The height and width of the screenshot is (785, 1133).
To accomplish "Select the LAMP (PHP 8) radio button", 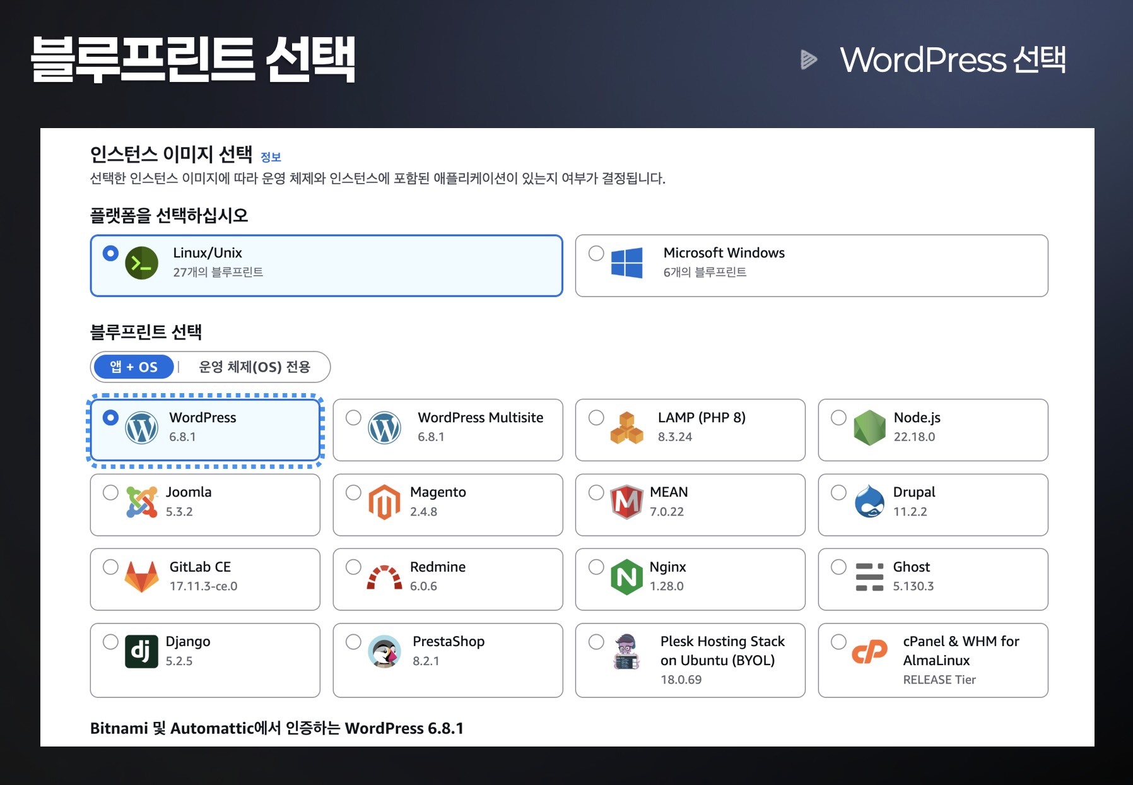I will click(x=595, y=416).
